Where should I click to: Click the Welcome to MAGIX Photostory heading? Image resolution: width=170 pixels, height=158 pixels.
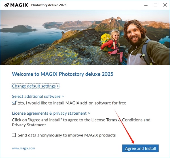(x=62, y=74)
